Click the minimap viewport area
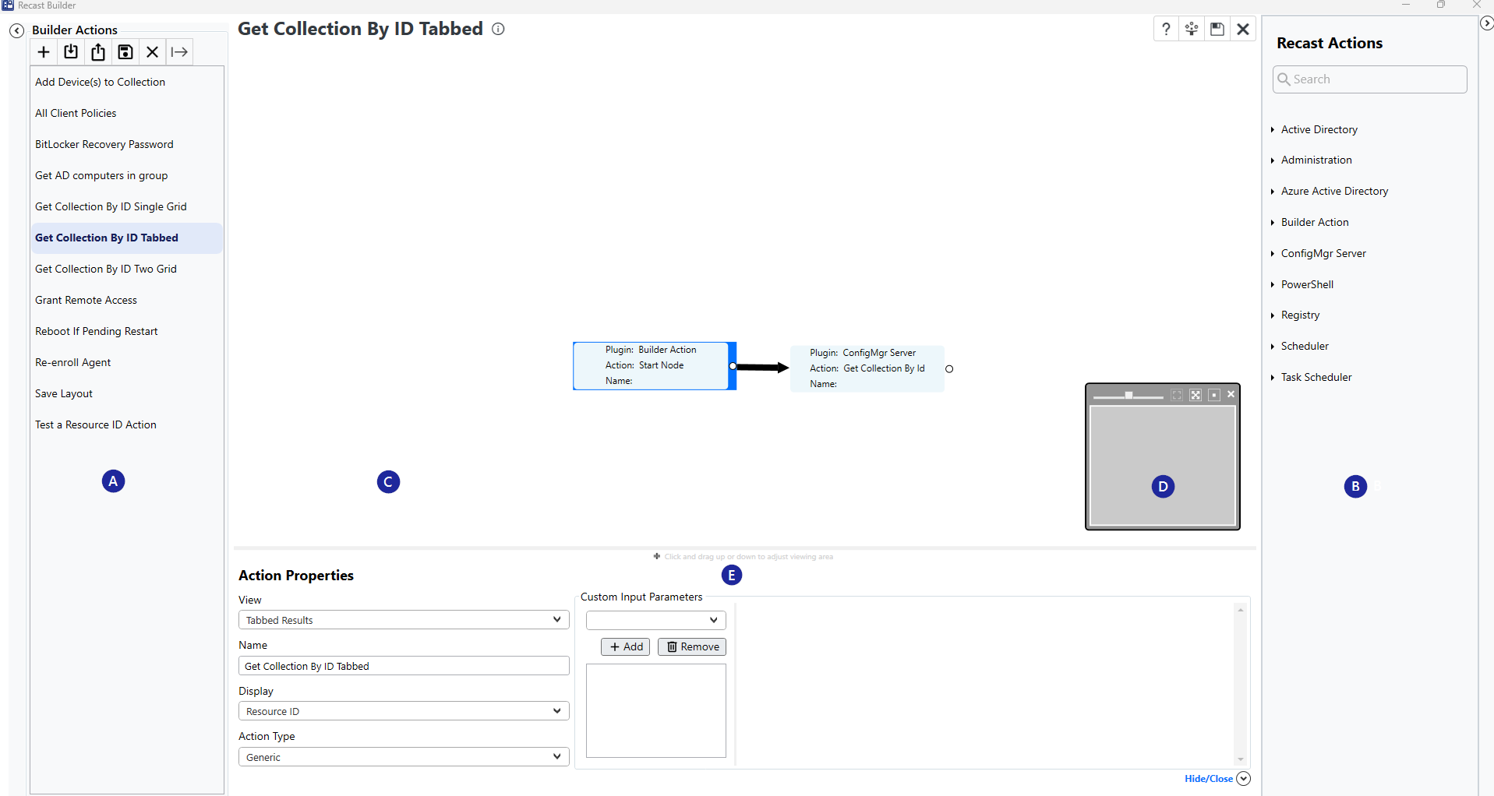This screenshot has height=796, width=1494. tap(1163, 465)
